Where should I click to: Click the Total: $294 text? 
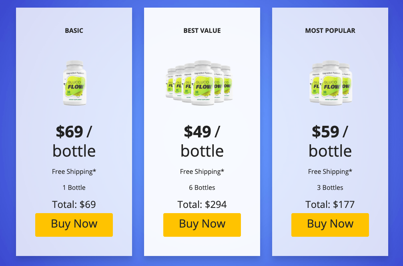[x=202, y=205]
